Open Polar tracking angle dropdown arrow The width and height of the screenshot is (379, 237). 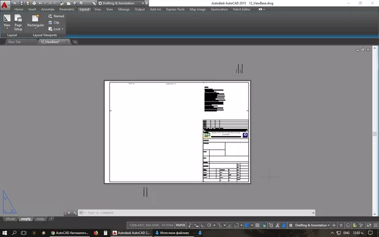tap(214, 225)
